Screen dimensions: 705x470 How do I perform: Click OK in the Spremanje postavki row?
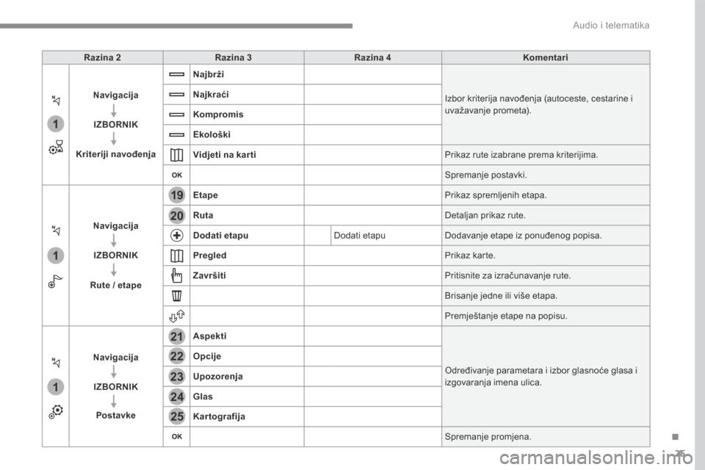[x=177, y=175]
